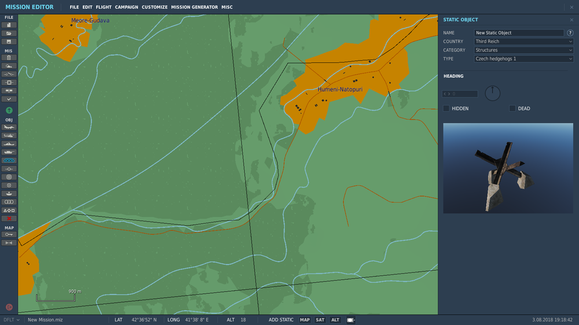This screenshot has height=325, width=579.
Task: Click the new mission file icon
Action: point(9,25)
